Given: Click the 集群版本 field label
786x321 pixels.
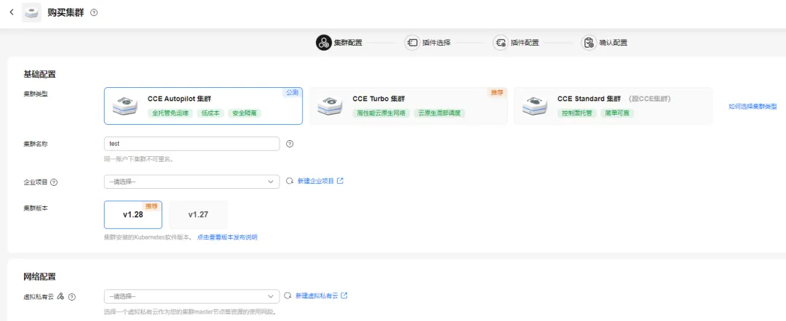Looking at the screenshot, I should point(36,207).
